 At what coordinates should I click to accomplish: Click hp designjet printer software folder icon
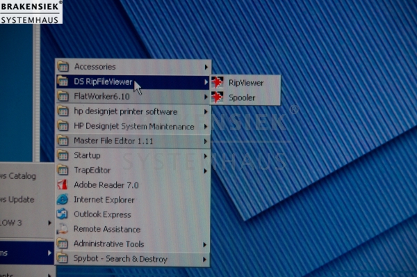pyautogui.click(x=63, y=111)
